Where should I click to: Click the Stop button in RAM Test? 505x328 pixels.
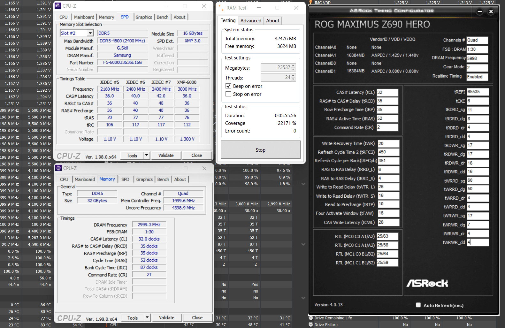(x=260, y=150)
